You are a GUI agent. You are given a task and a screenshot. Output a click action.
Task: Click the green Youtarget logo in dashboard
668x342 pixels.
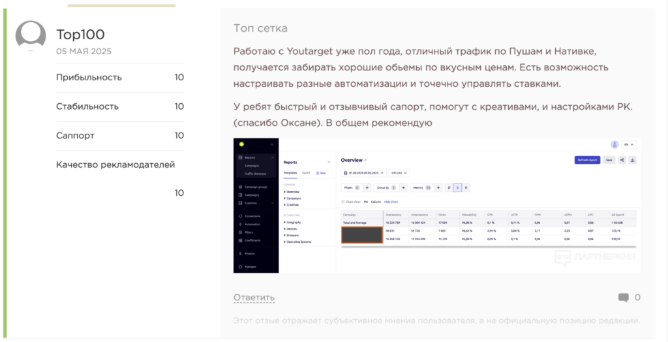[x=241, y=144]
